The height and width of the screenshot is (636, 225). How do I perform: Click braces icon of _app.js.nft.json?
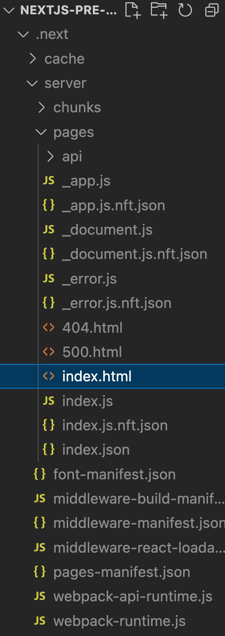[49, 205]
